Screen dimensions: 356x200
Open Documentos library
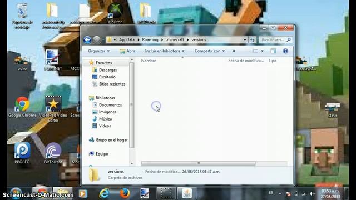click(110, 105)
